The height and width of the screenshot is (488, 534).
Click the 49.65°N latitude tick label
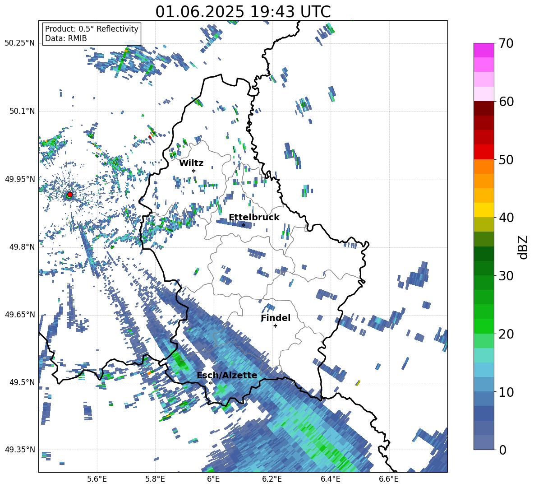click(x=20, y=314)
